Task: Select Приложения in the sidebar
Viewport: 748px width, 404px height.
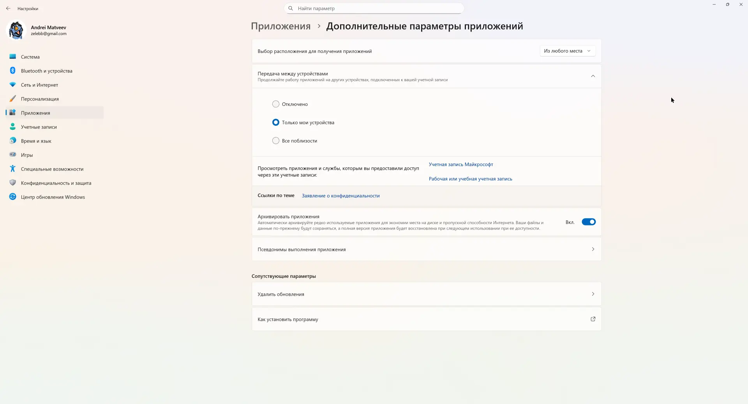Action: coord(35,113)
